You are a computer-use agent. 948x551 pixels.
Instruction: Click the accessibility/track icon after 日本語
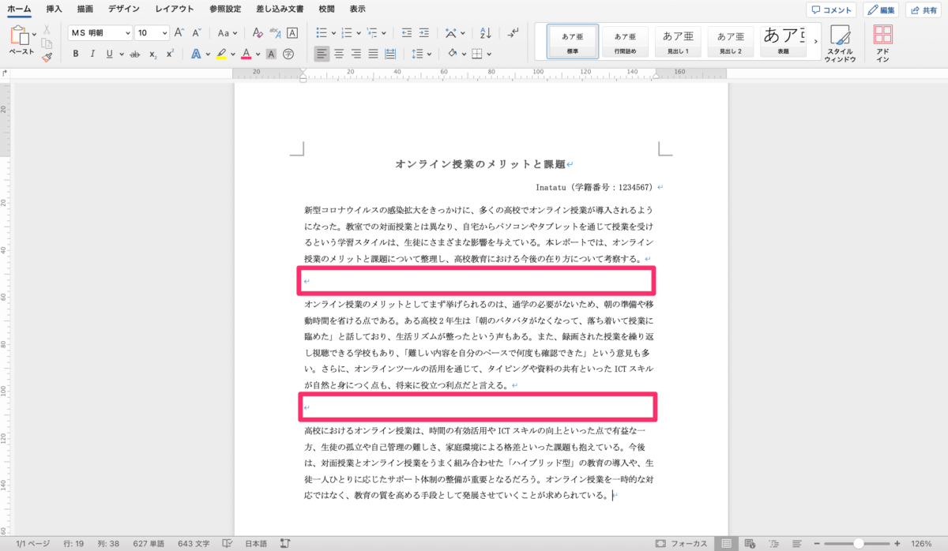284,544
